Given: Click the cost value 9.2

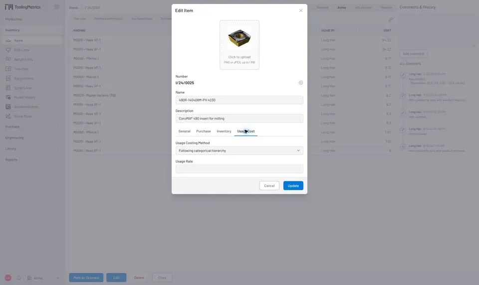Looking at the screenshot, I should pos(388,96).
